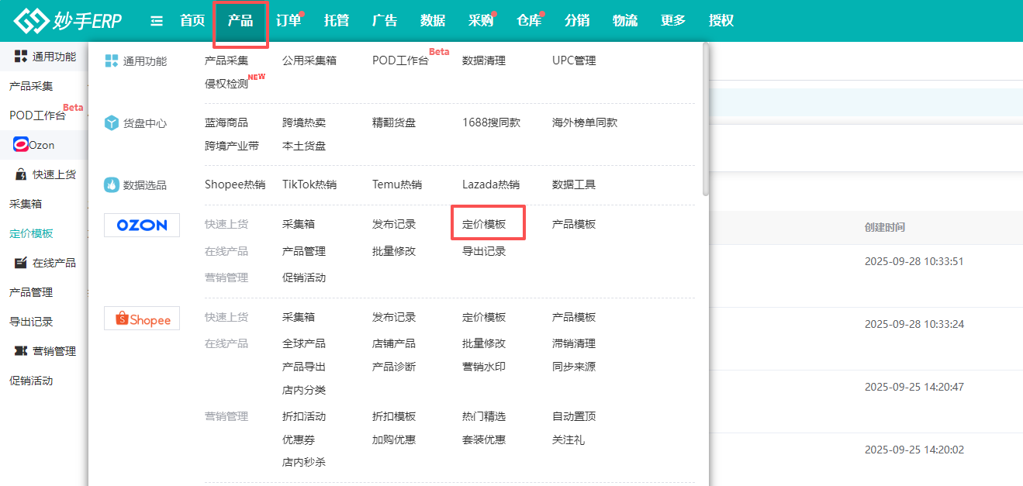Image resolution: width=1023 pixels, height=486 pixels.
Task: Open the 授权 top menu
Action: (721, 21)
